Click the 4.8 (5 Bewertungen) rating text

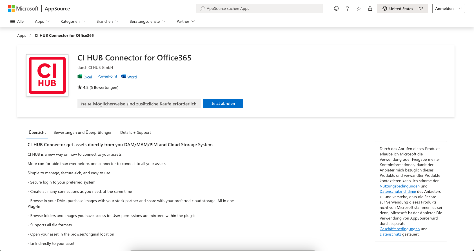point(101,87)
